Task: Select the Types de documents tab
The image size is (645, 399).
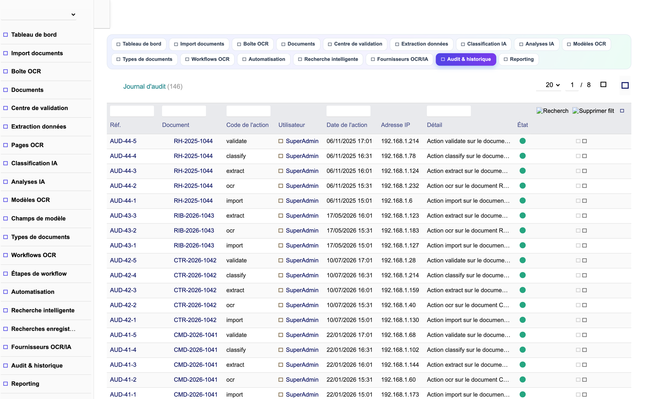Action: (144, 59)
